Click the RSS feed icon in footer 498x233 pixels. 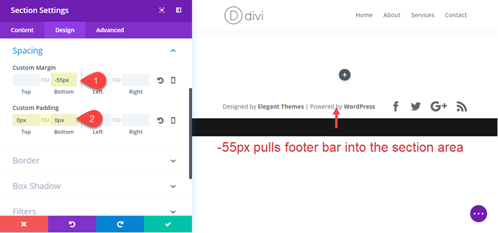(x=462, y=107)
